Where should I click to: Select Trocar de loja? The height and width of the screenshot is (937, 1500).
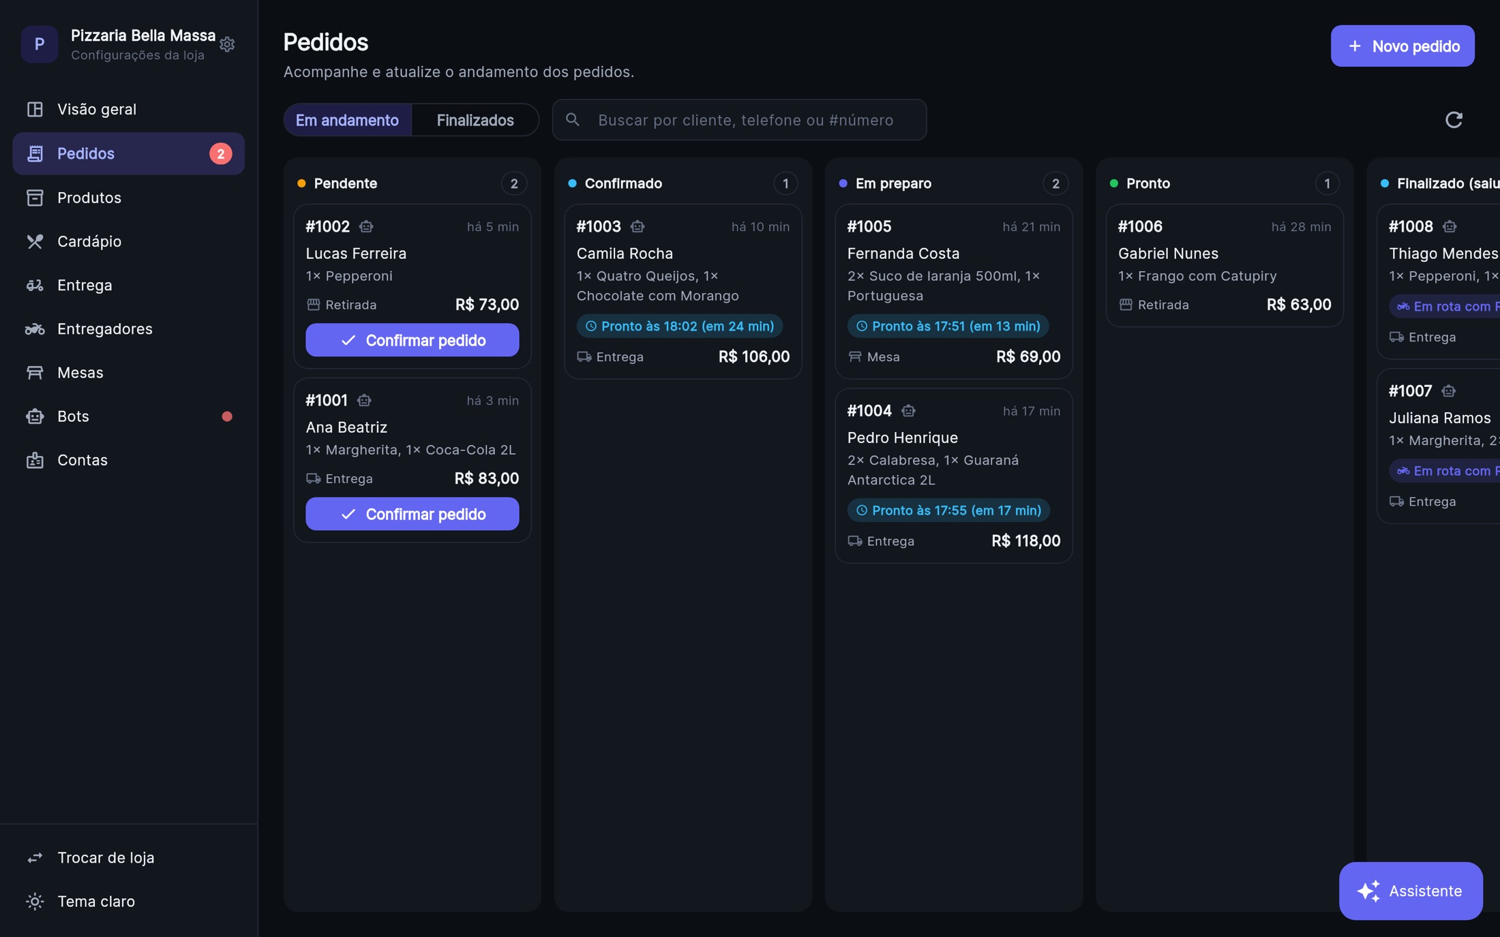point(128,857)
